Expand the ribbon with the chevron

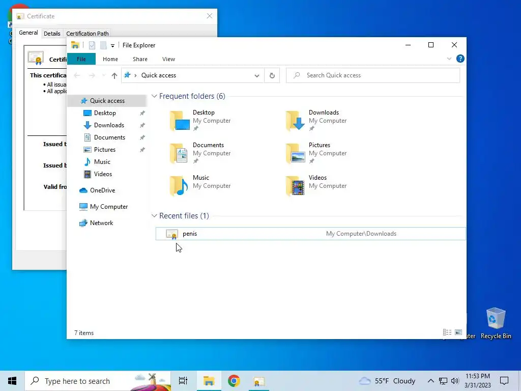(449, 59)
